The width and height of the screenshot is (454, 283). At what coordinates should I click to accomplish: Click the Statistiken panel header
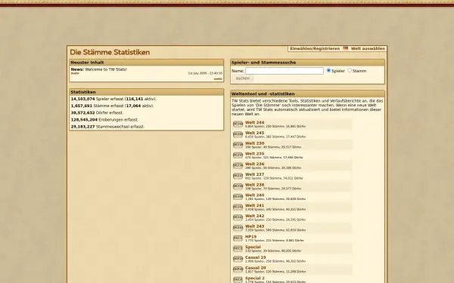(147, 92)
